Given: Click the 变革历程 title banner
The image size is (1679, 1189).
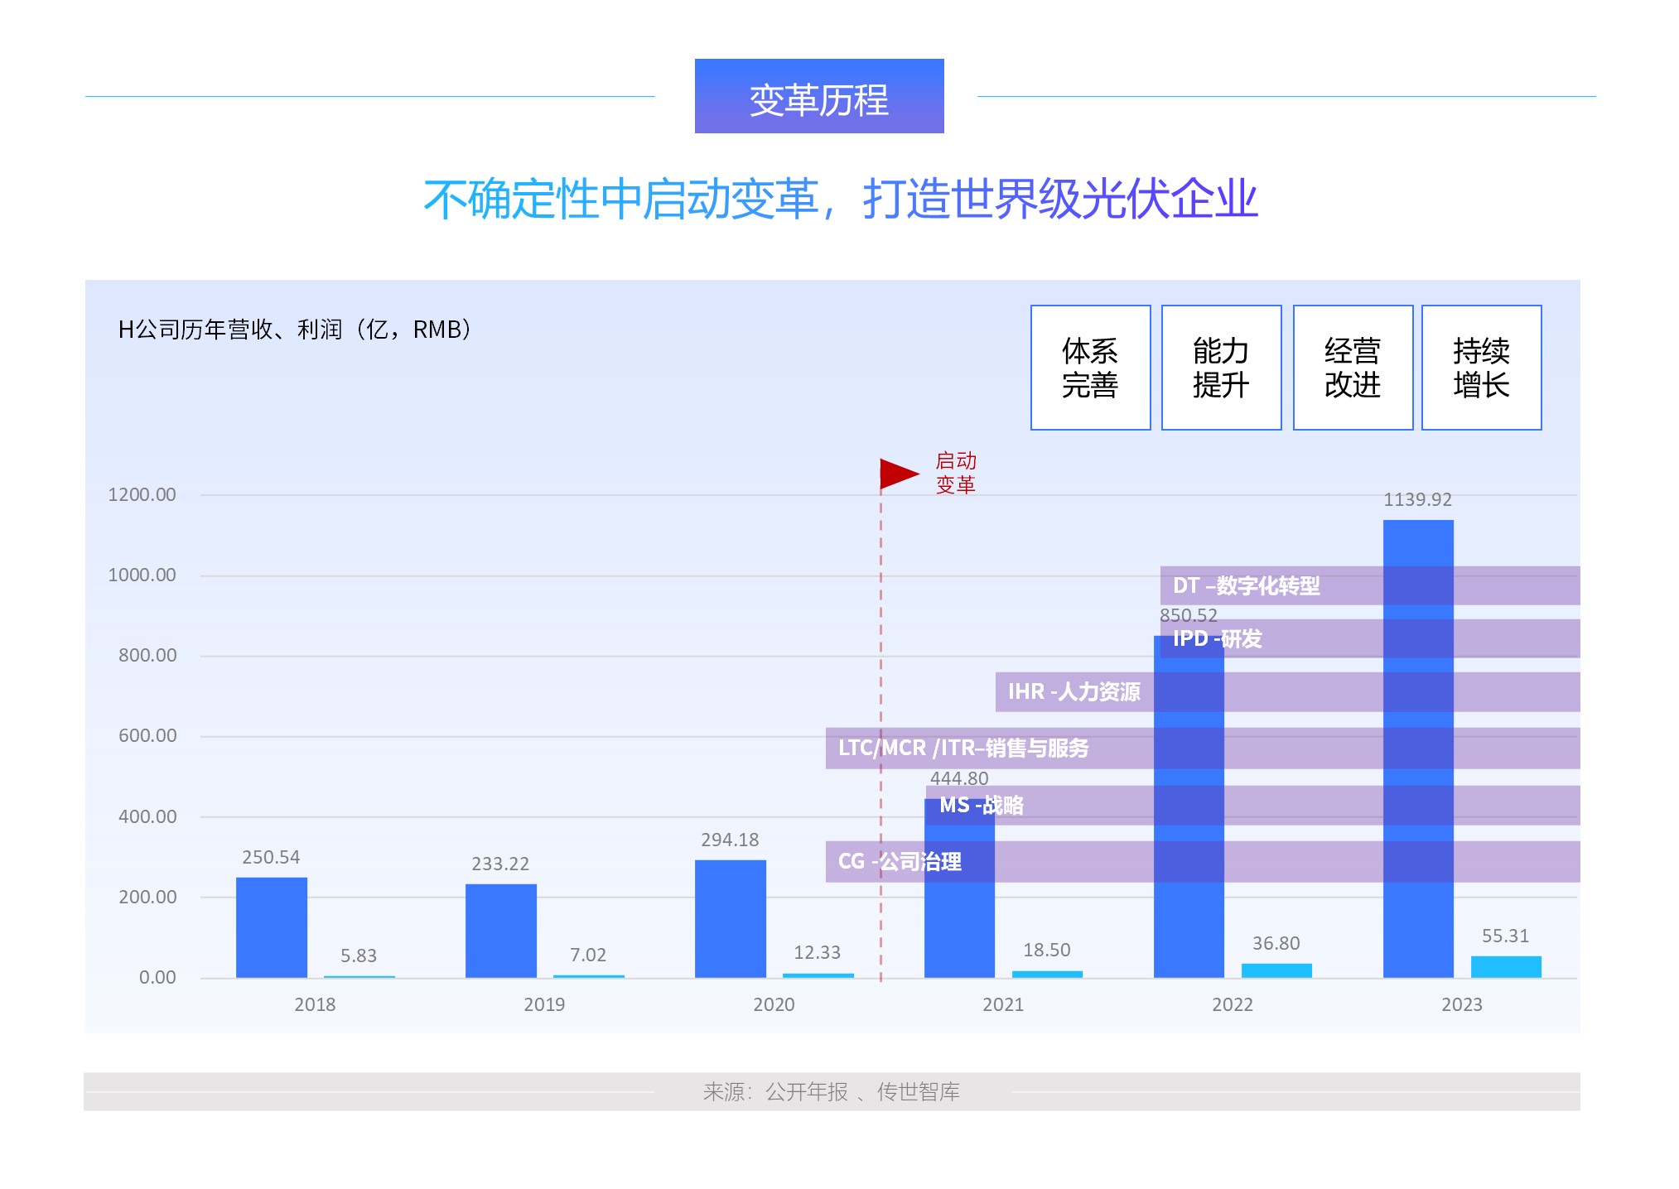Looking at the screenshot, I should click(819, 96).
